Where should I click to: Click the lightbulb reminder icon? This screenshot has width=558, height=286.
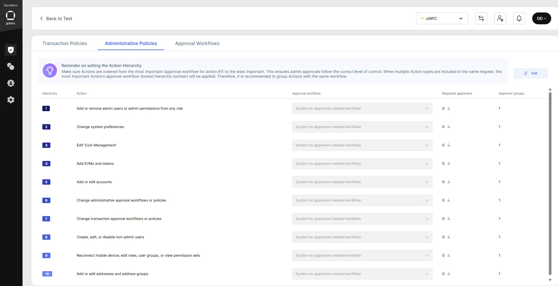coord(50,71)
